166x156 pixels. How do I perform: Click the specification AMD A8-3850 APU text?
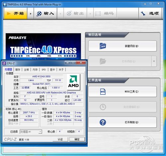[51, 93]
